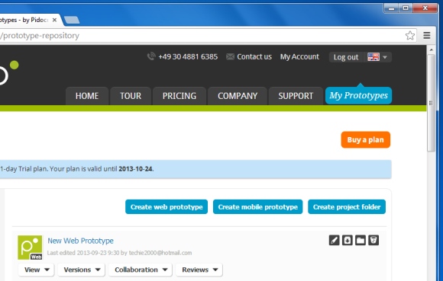Screen dimensions: 443x281
Task: Click the trash bin delete icon
Action: (373, 240)
